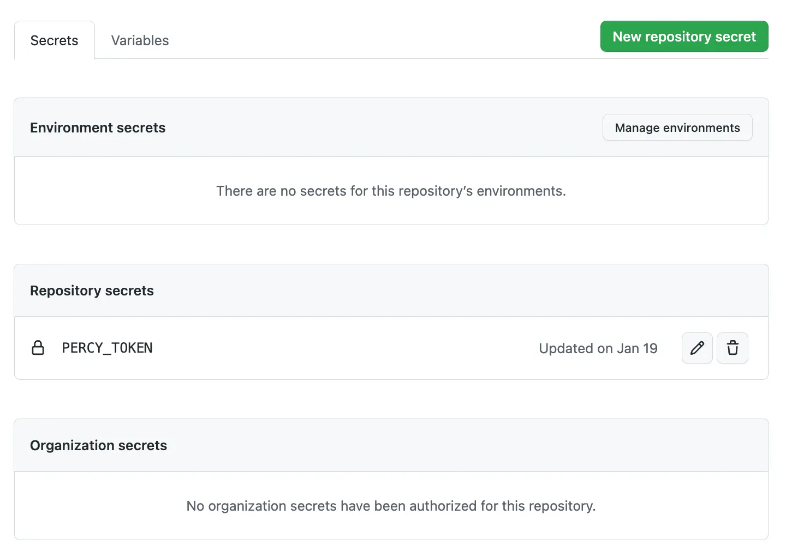
Task: Click the lock icon beside PERCY_TOKEN
Action: 38,348
